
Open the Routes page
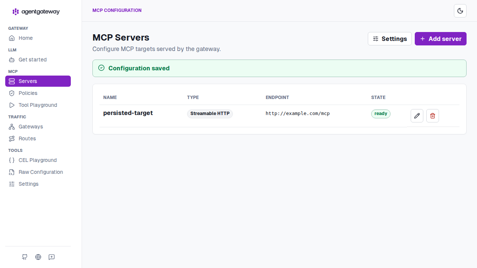38,138
